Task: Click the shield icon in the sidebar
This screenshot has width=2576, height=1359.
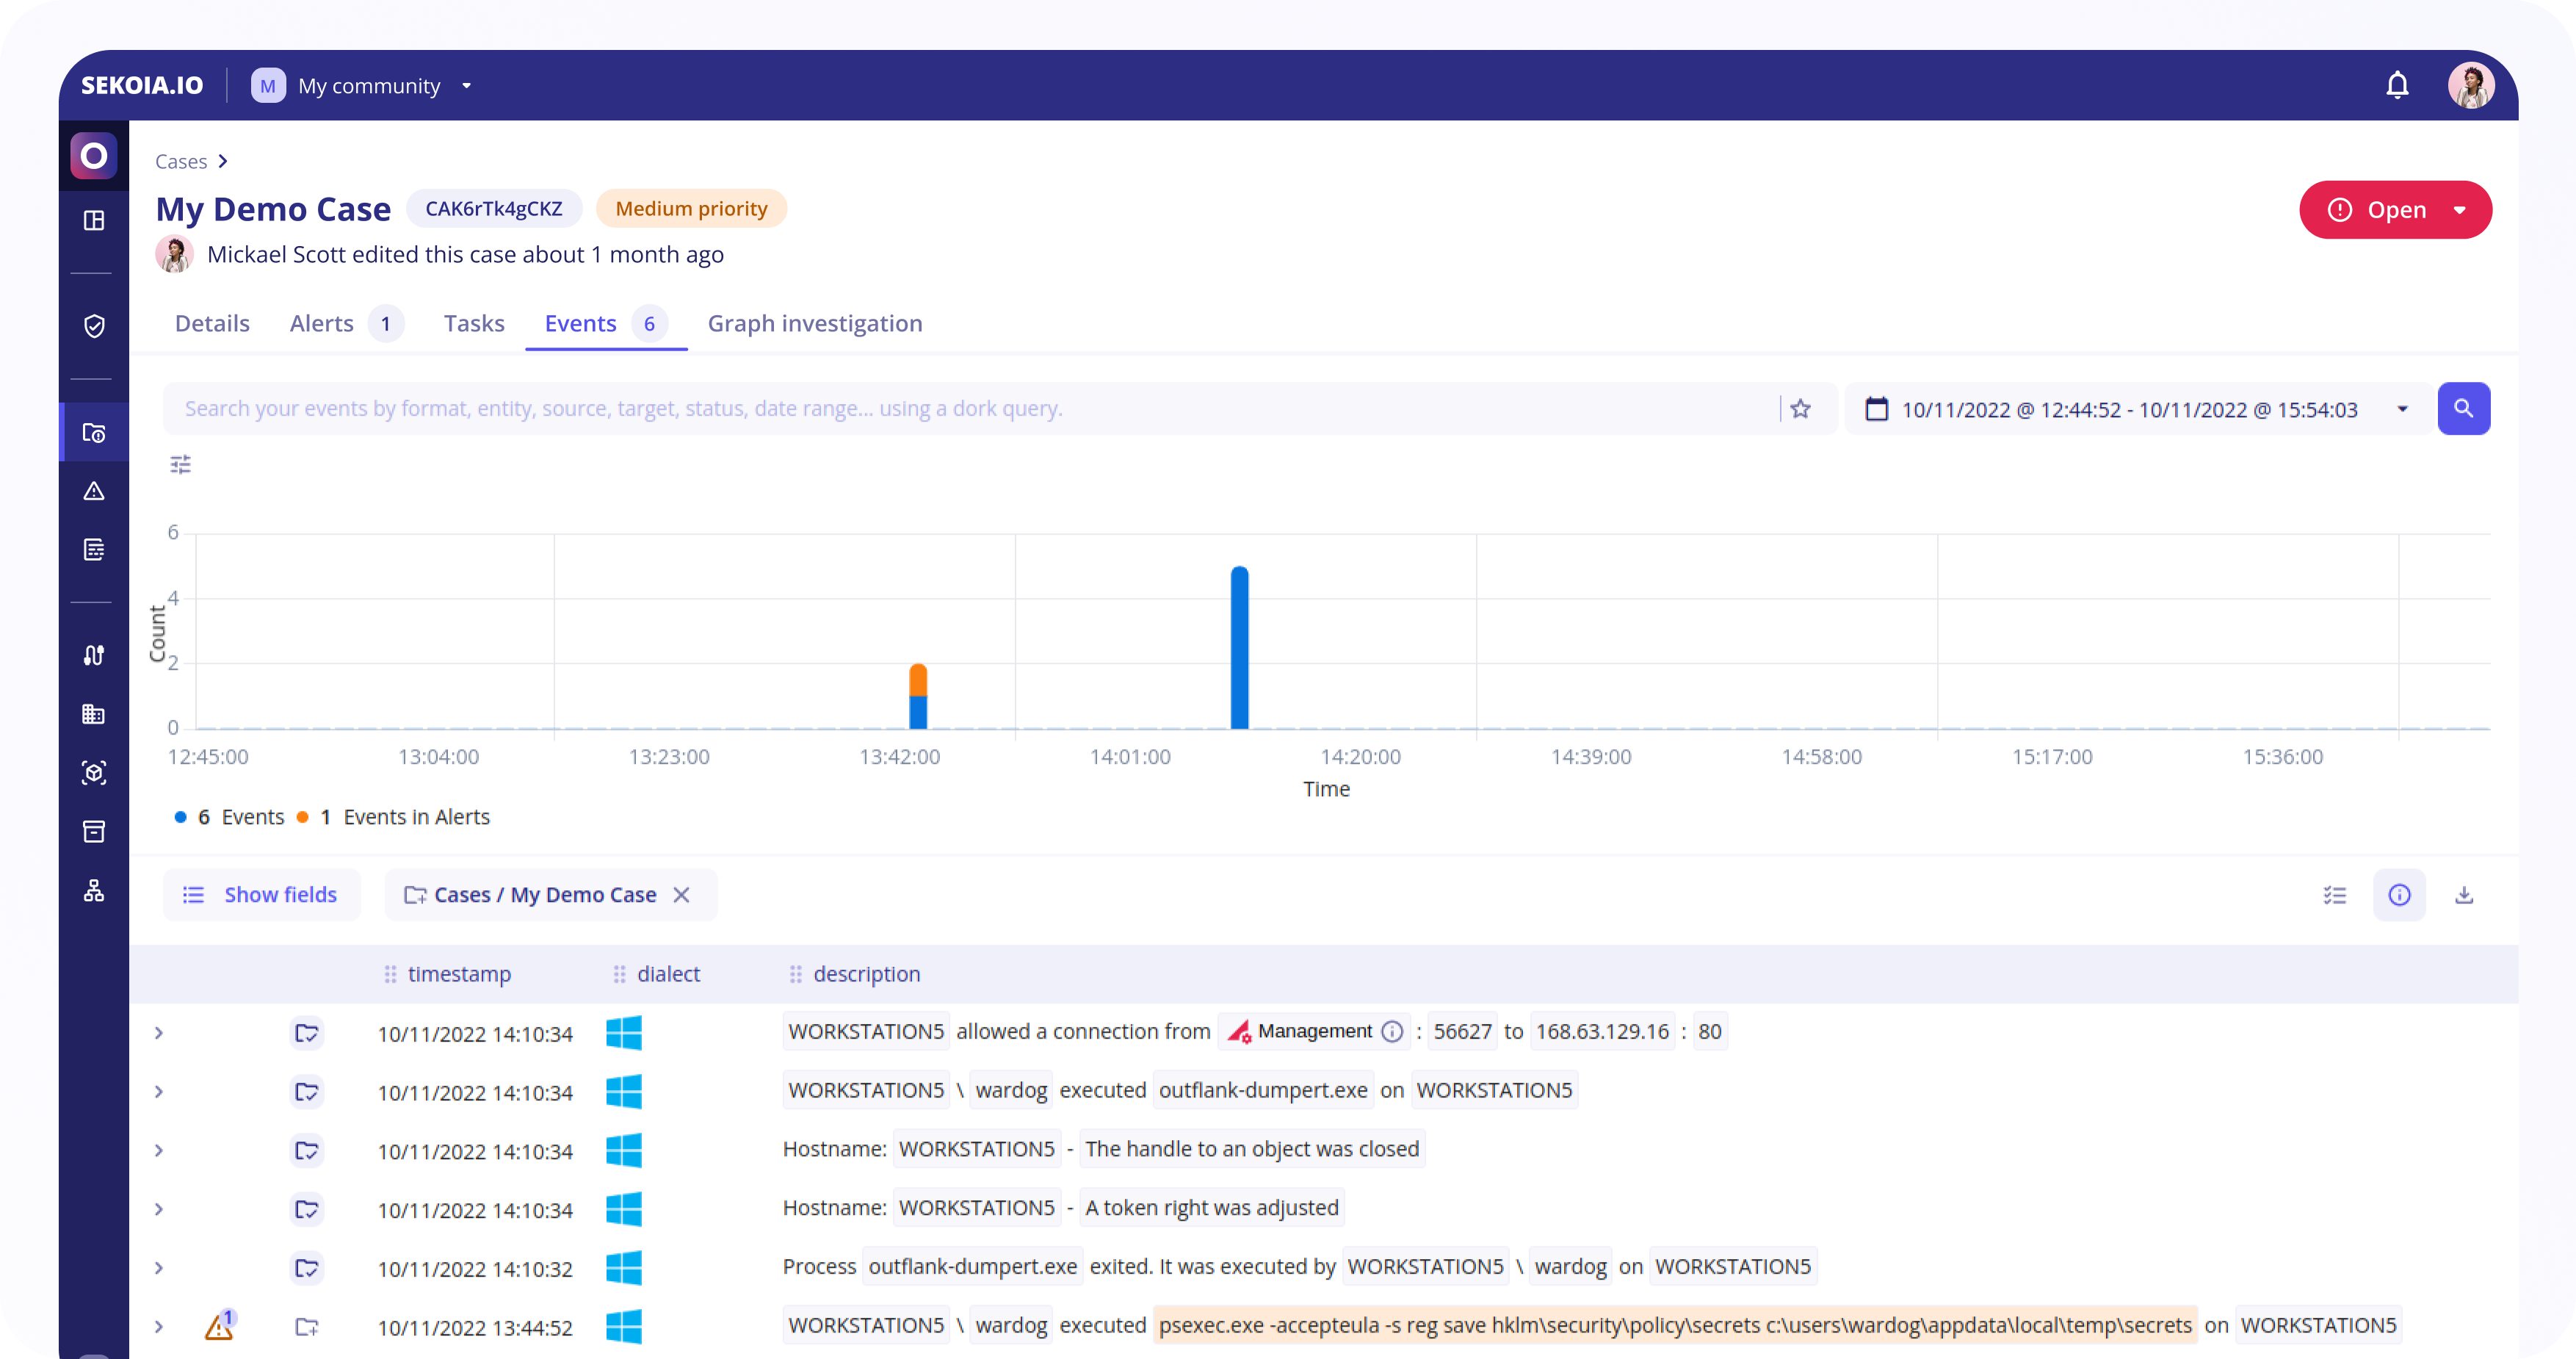Action: tap(94, 326)
